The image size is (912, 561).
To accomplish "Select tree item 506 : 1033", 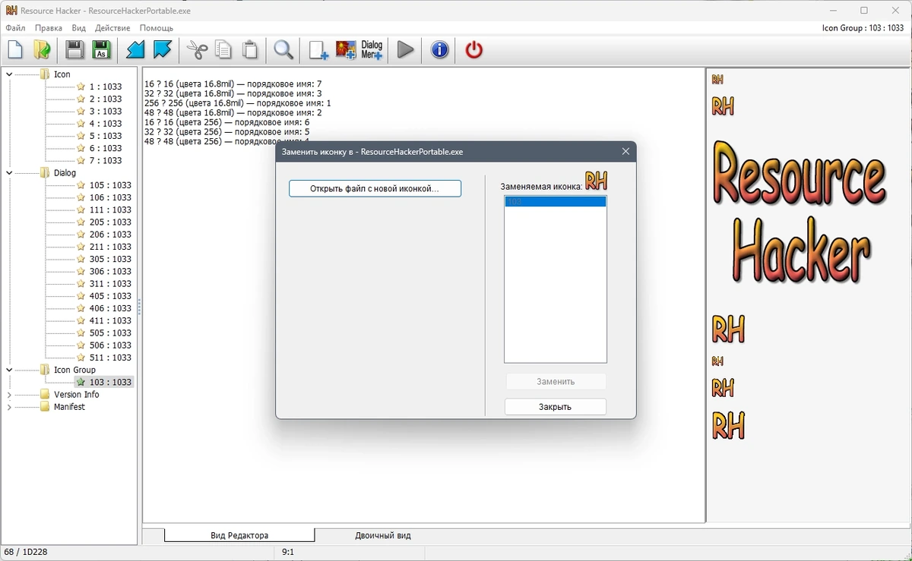I will pyautogui.click(x=110, y=345).
